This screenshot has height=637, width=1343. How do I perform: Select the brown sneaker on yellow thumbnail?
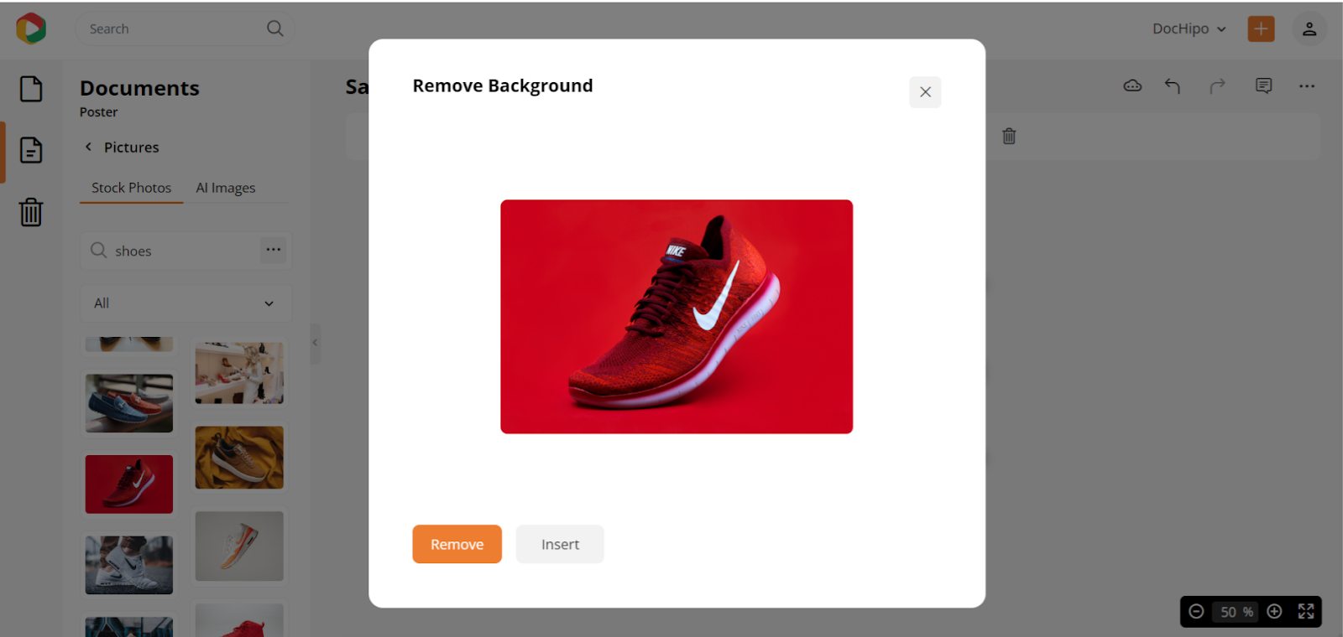coord(239,458)
